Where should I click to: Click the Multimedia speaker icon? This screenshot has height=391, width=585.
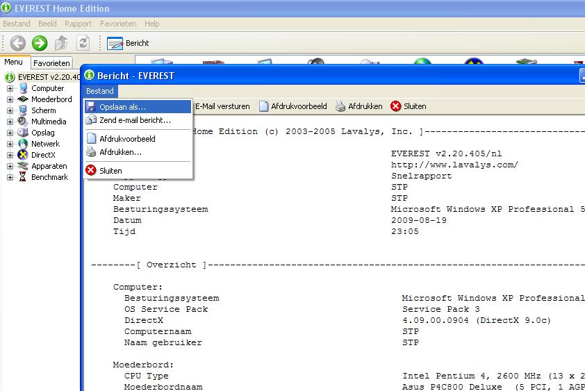(x=23, y=122)
